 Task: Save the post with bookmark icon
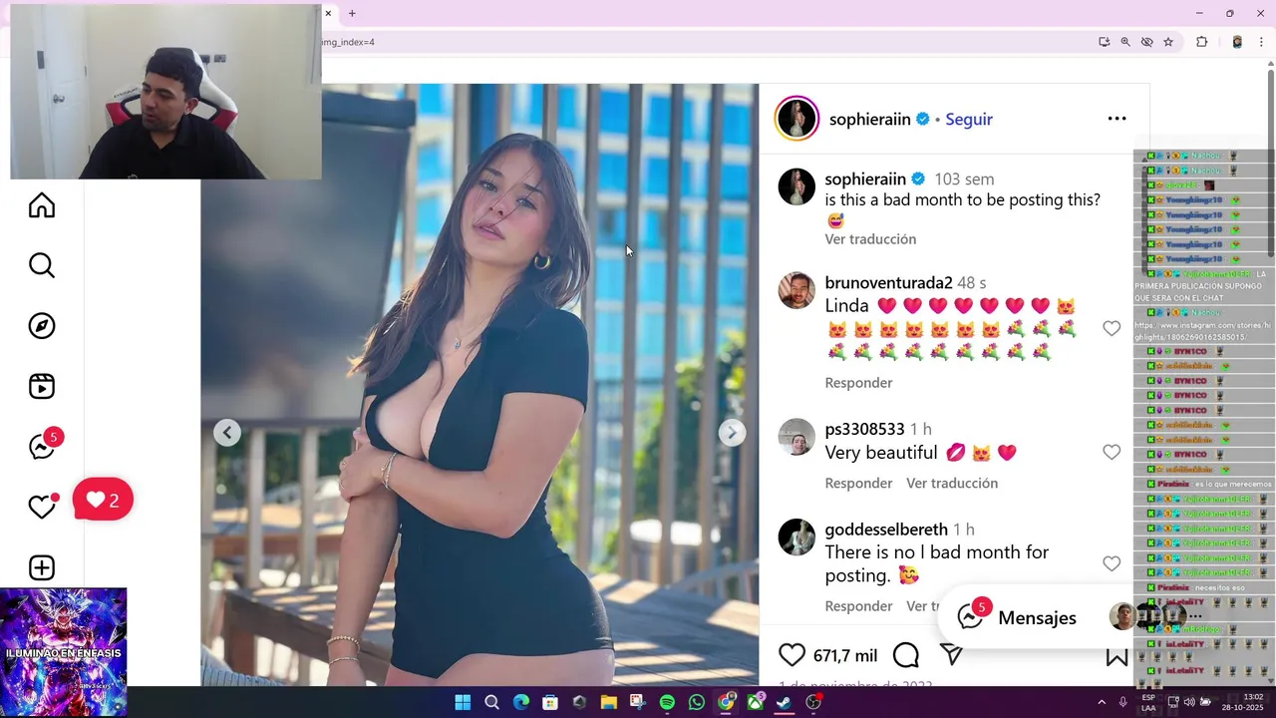[1116, 655]
